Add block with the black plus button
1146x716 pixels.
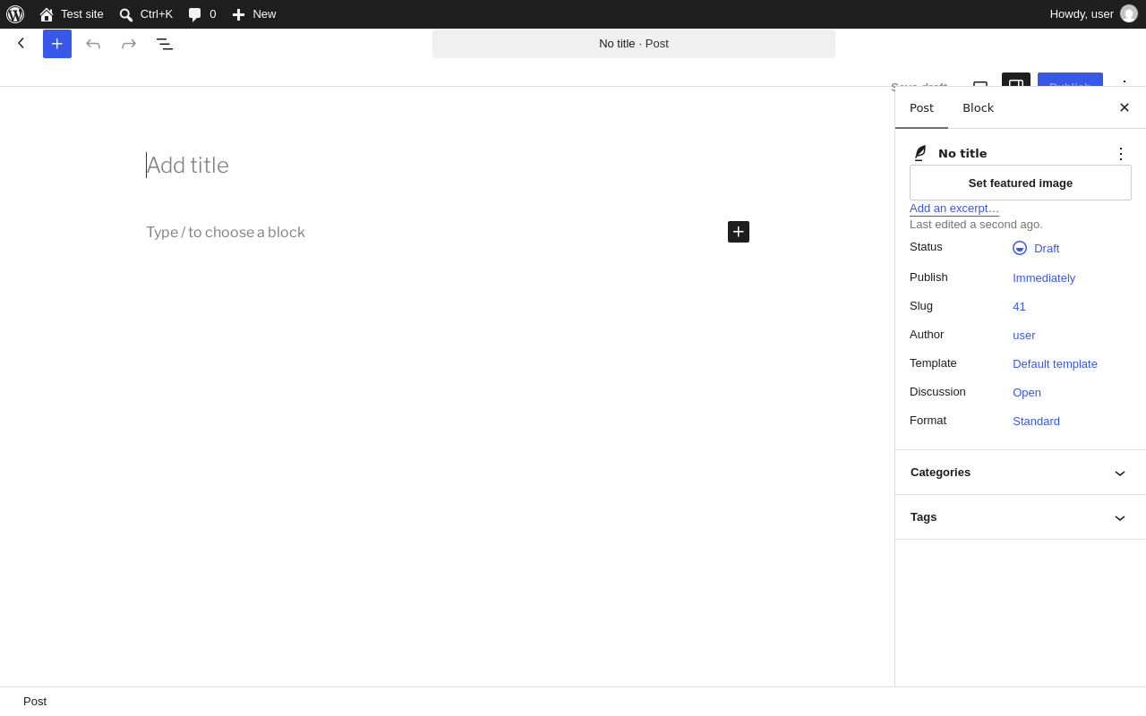739,232
